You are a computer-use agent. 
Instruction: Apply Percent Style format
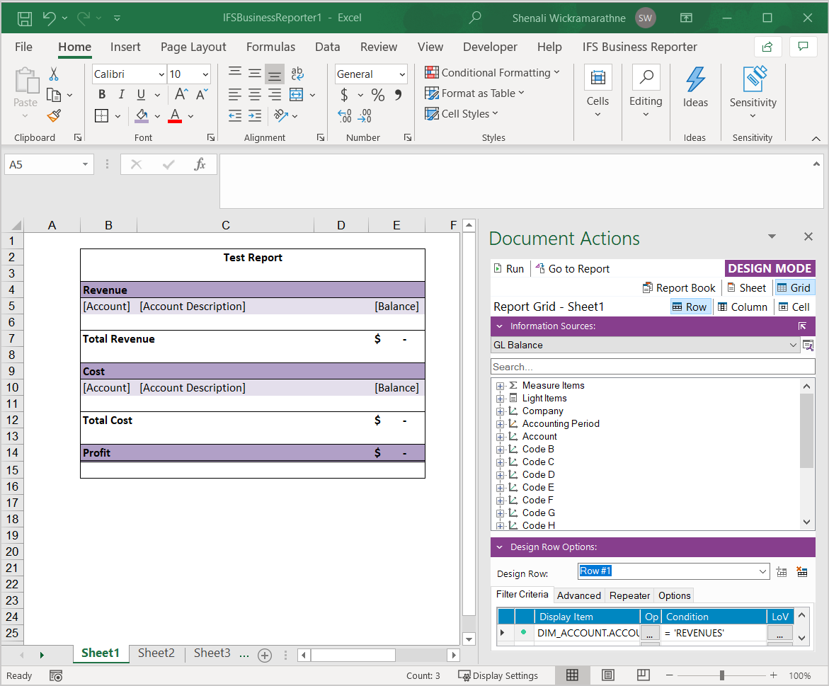pos(377,95)
